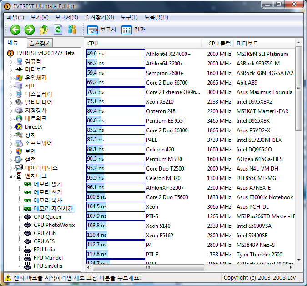Click the horizontal scroll right arrow
This screenshot has width=307, height=286.
[x=291, y=267]
